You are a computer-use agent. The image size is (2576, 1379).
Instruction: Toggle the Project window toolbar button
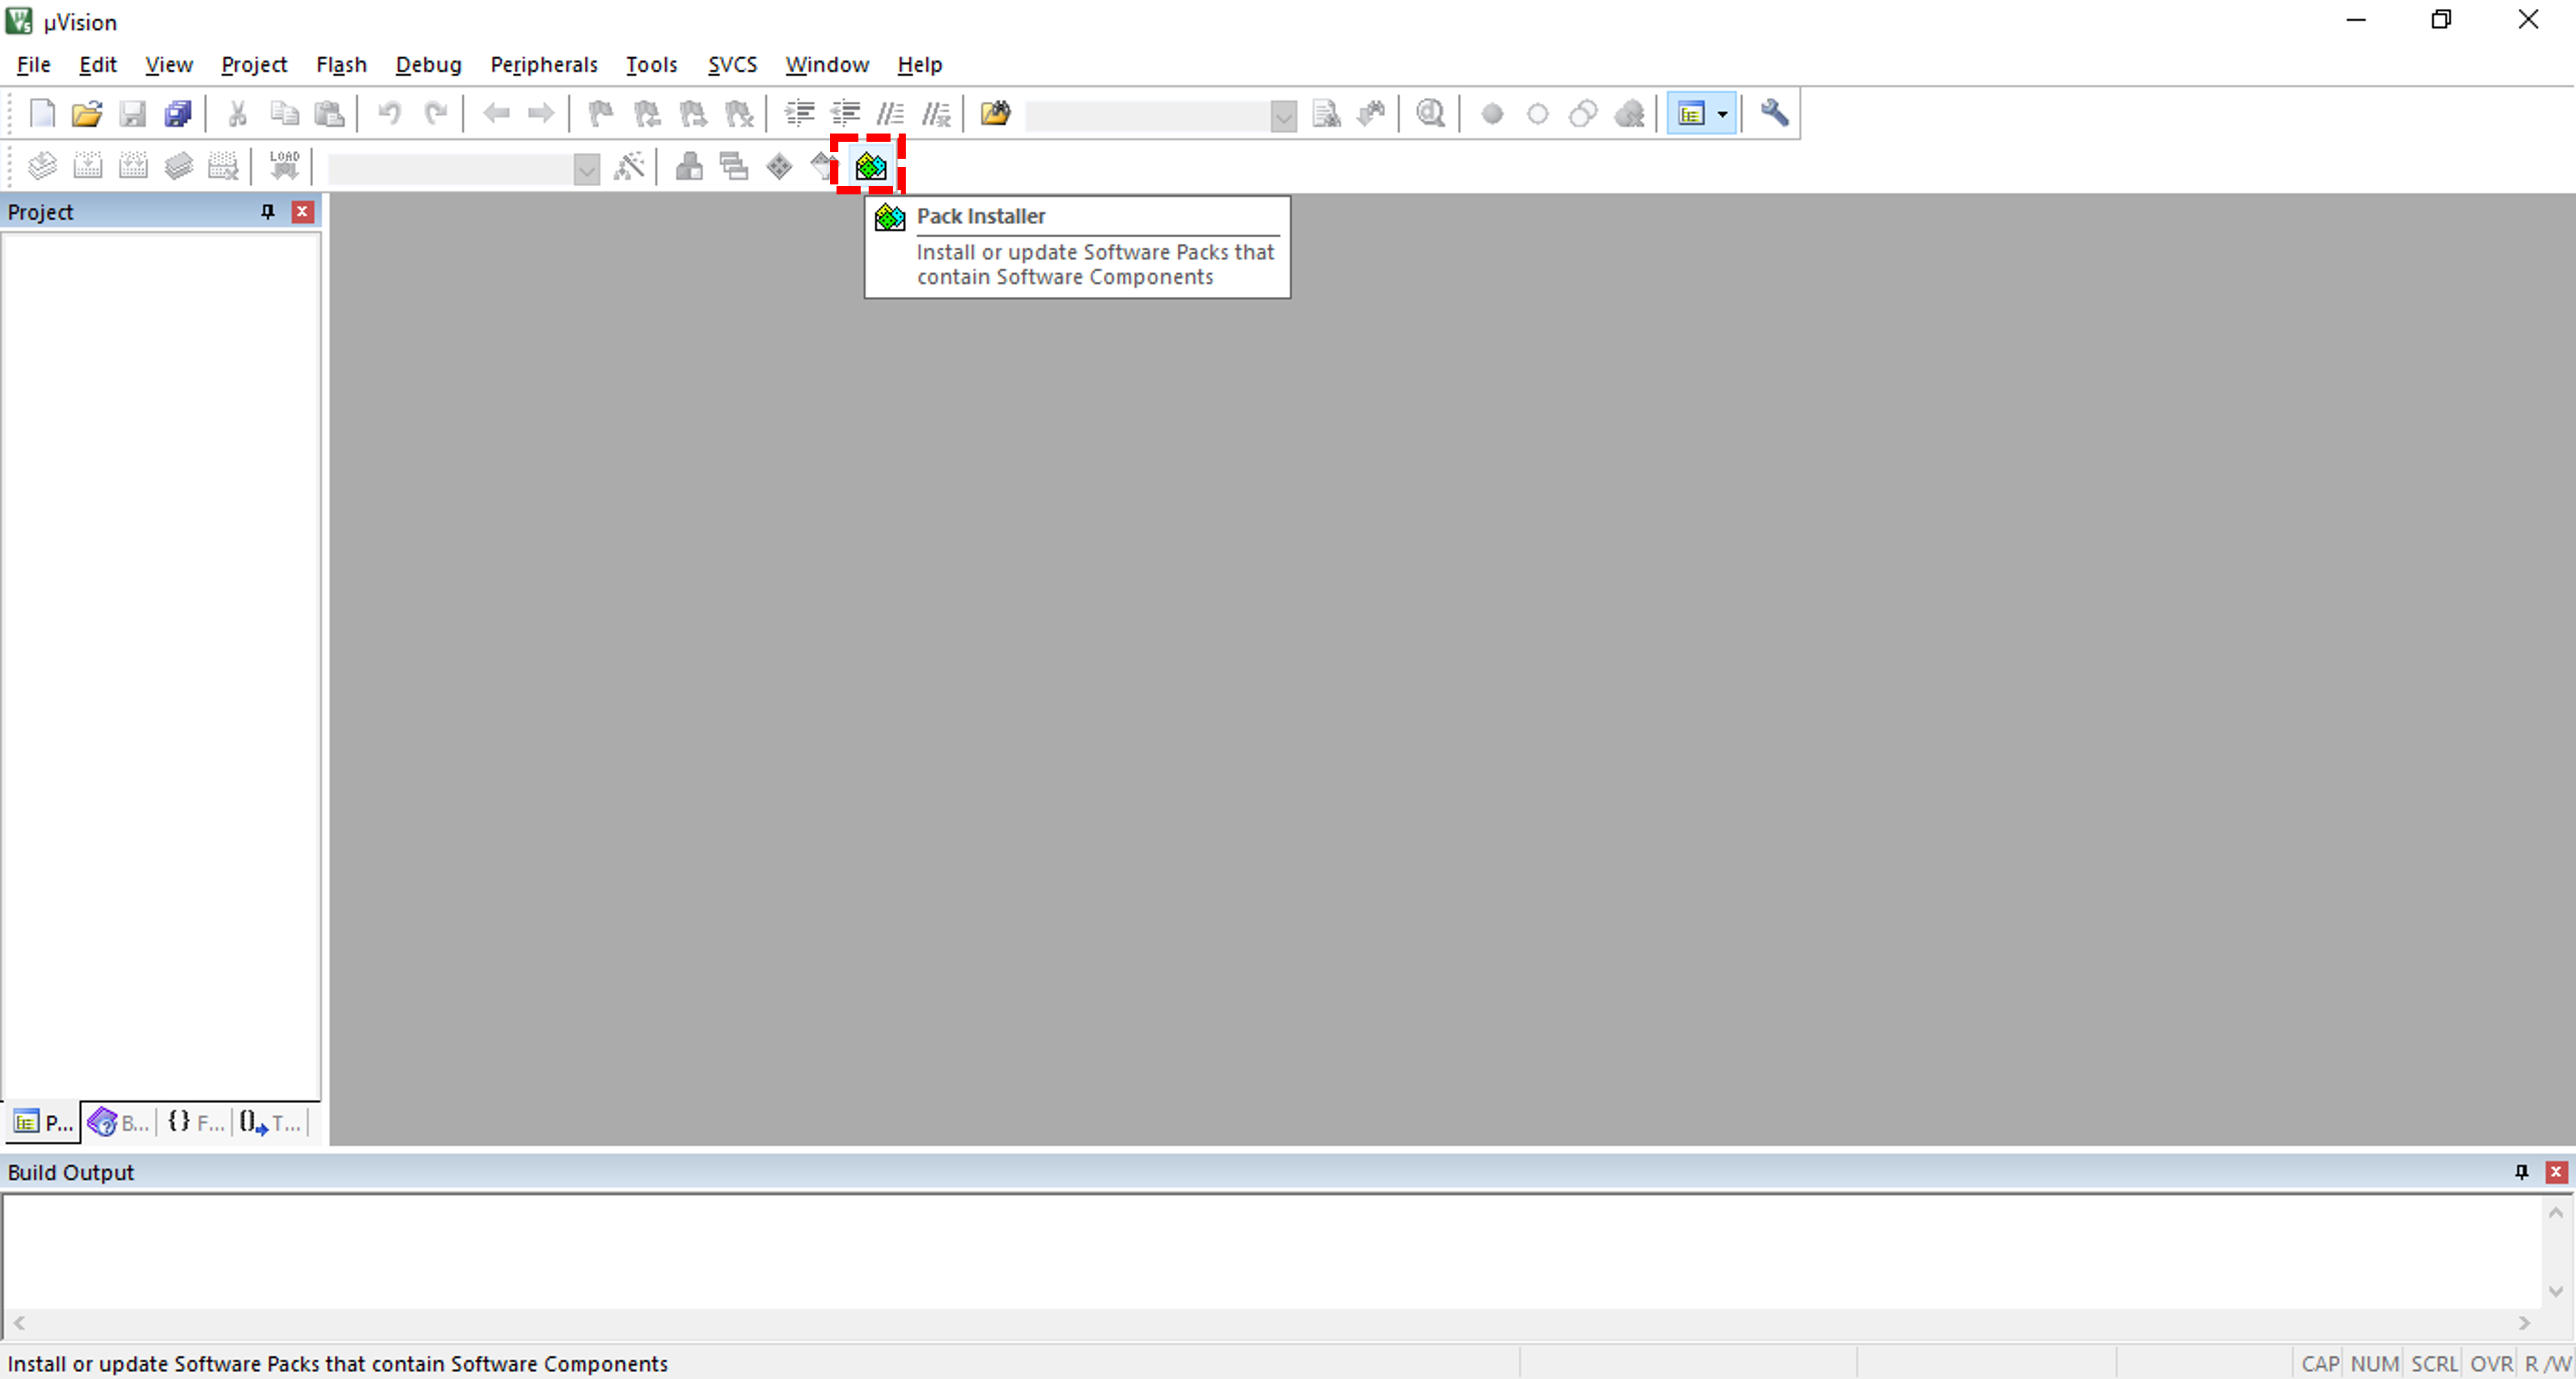(1691, 114)
